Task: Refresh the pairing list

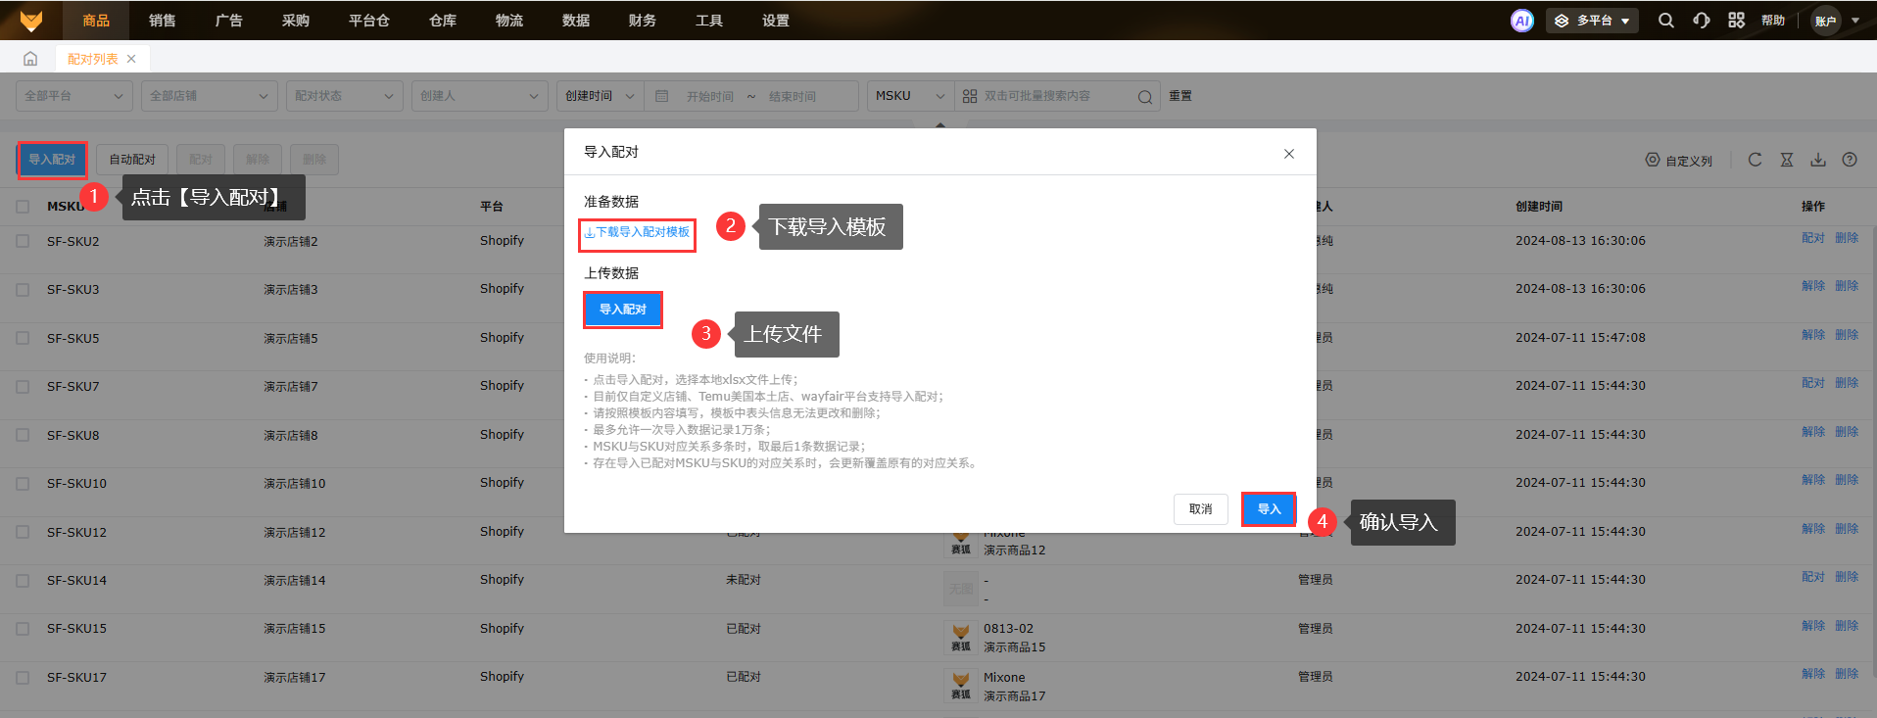Action: [1755, 160]
